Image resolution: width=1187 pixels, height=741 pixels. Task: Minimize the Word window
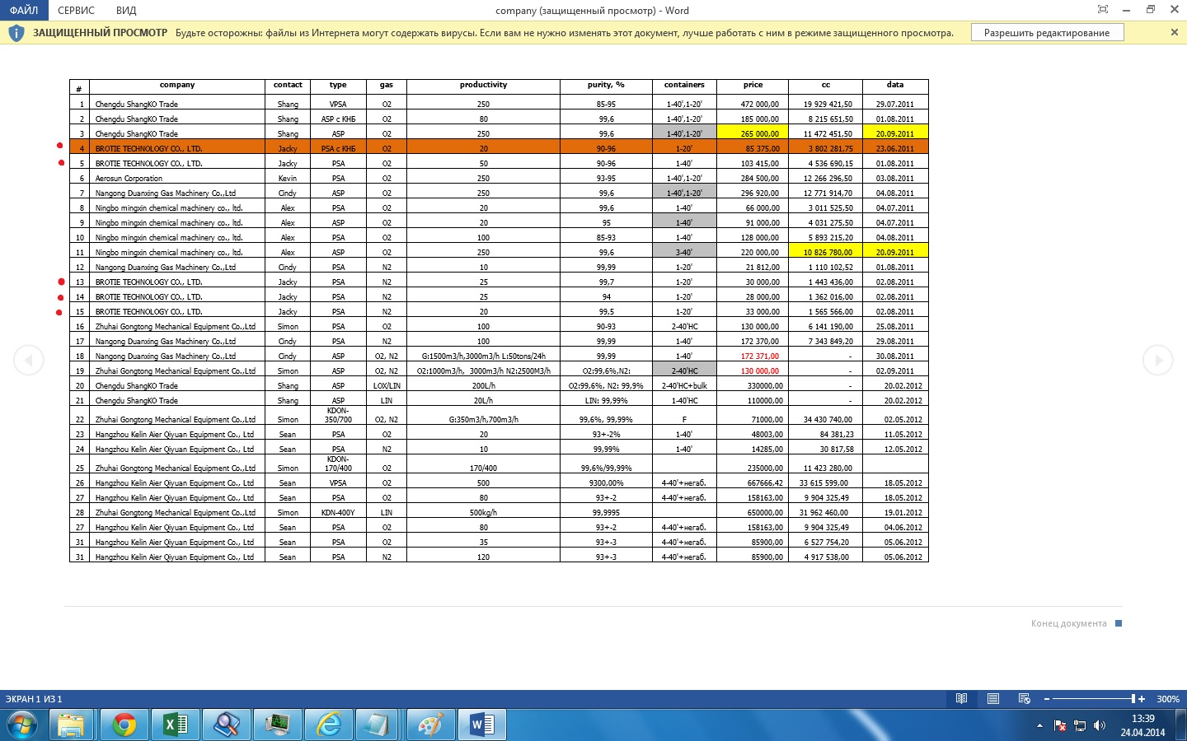1127,9
